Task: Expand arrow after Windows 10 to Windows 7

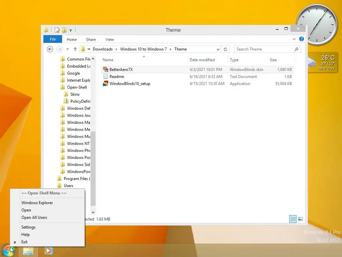Action: [x=170, y=50]
